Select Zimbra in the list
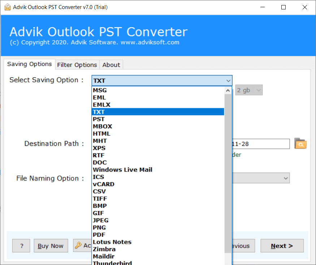This screenshot has height=265, width=316. (158, 249)
